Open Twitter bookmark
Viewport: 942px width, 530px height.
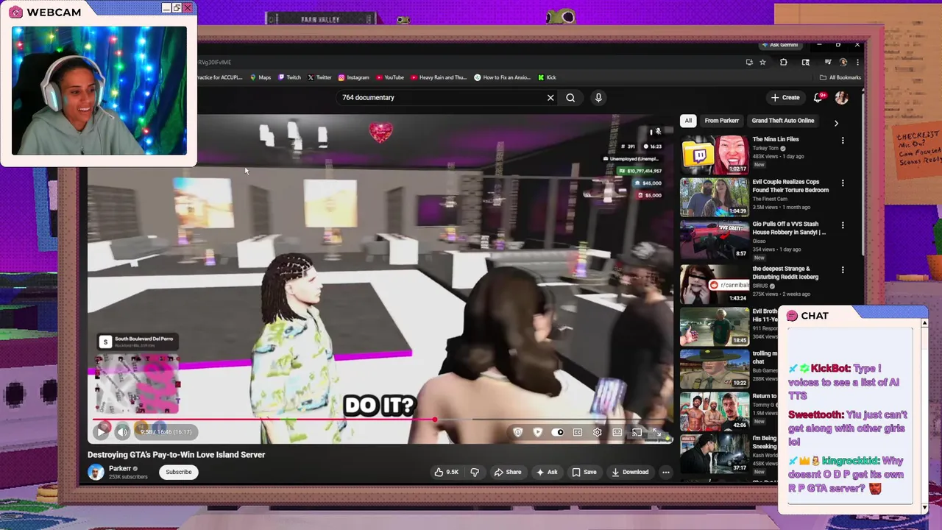click(319, 77)
